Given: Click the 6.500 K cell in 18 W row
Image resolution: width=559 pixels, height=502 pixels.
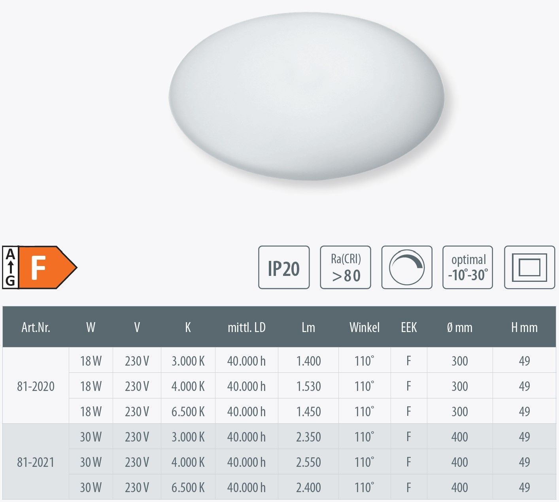Looking at the screenshot, I should coord(188,411).
